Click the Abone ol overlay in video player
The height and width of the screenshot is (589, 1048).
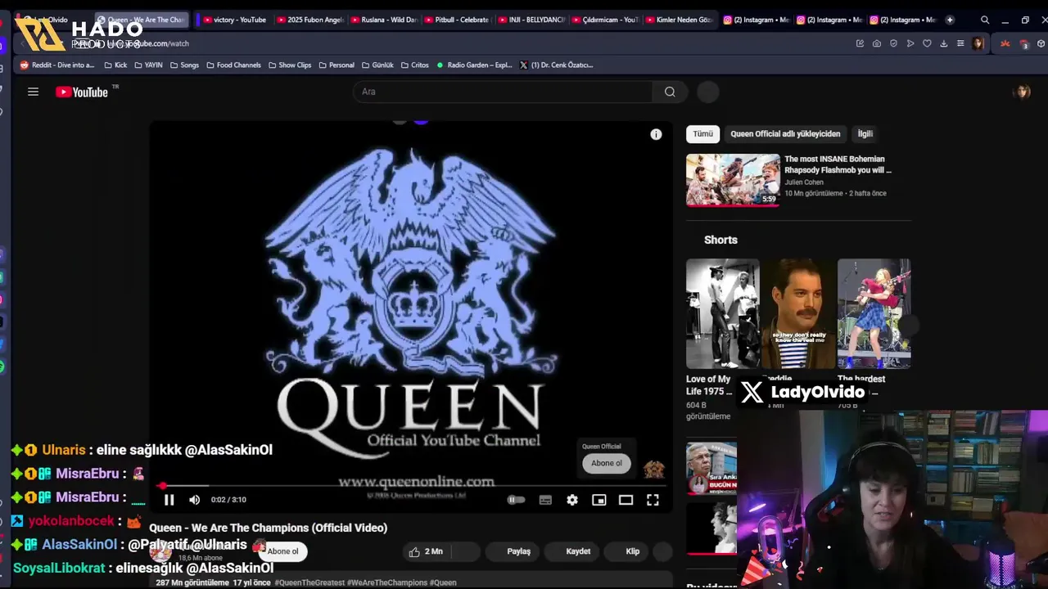(x=607, y=463)
